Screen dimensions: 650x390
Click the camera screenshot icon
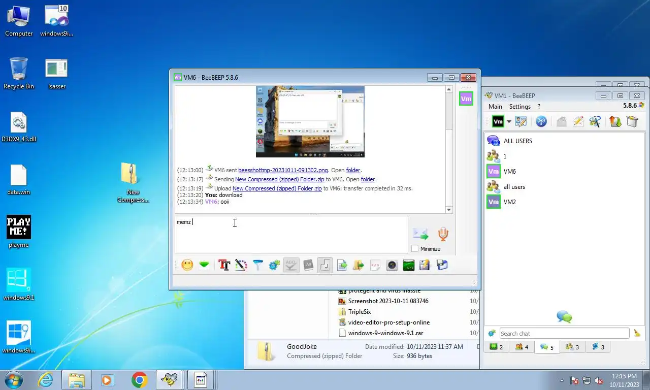(x=392, y=265)
